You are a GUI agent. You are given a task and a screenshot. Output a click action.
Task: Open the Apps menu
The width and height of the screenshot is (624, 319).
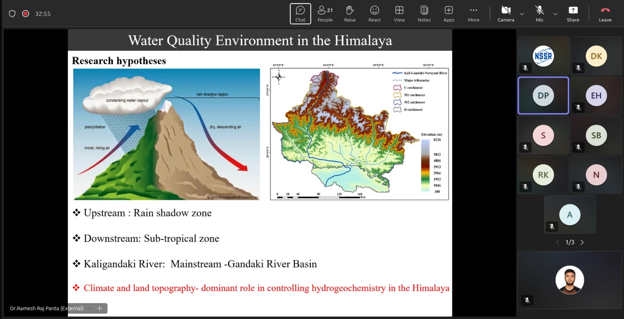tap(449, 14)
